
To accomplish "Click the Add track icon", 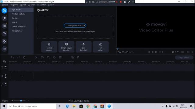I will click(5, 61).
